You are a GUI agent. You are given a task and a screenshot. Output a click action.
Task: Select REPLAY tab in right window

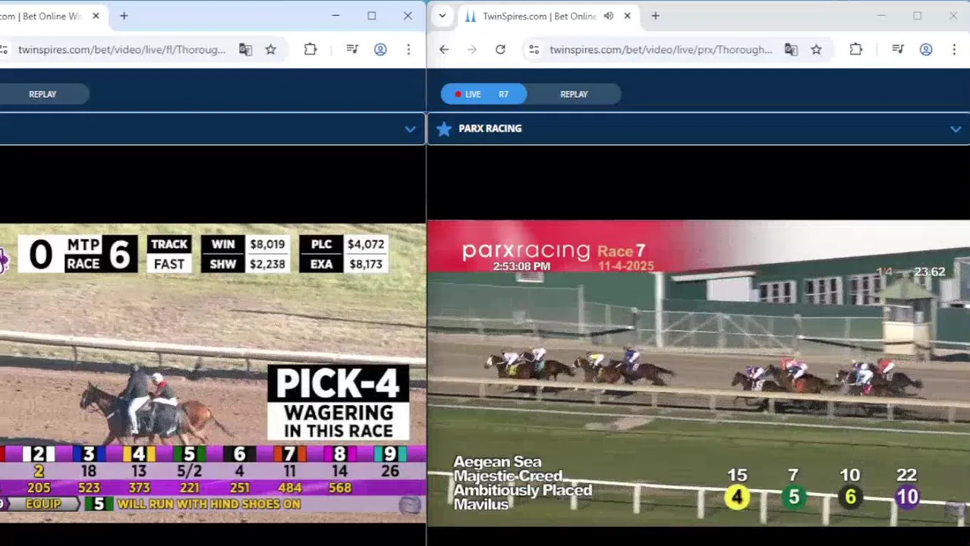click(x=574, y=94)
